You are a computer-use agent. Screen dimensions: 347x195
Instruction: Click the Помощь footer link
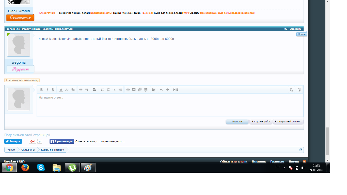[x=259, y=161]
